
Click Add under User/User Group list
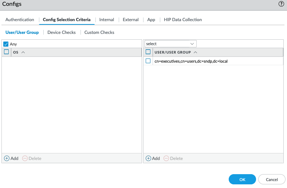coord(153,158)
